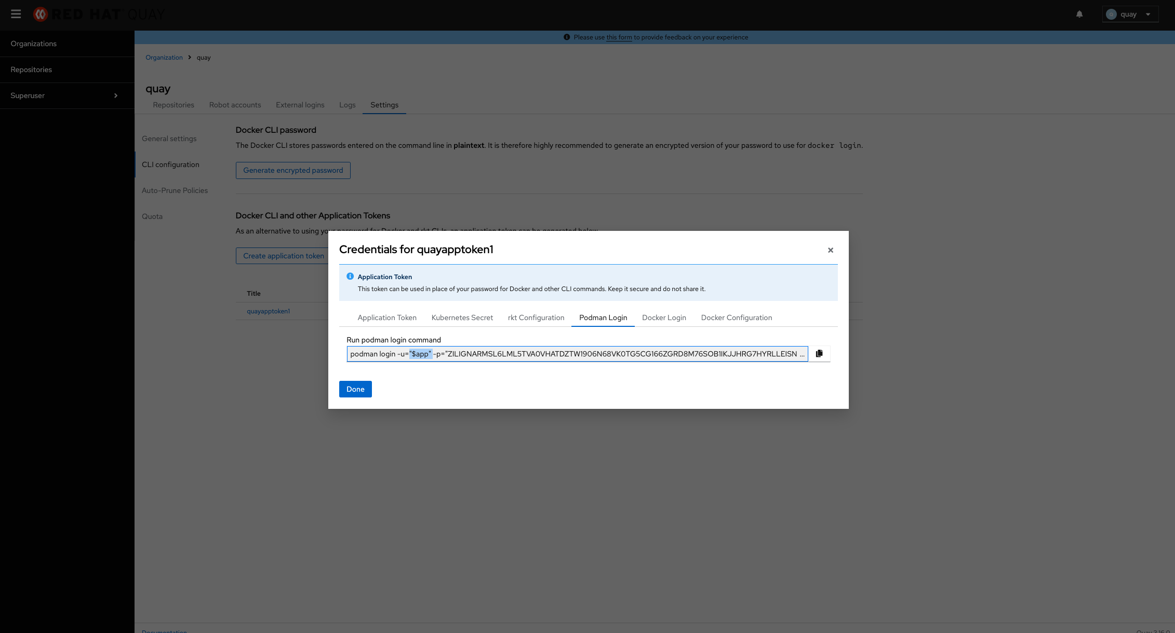Image resolution: width=1175 pixels, height=633 pixels.
Task: Click the quay user avatar icon
Action: coord(1111,15)
